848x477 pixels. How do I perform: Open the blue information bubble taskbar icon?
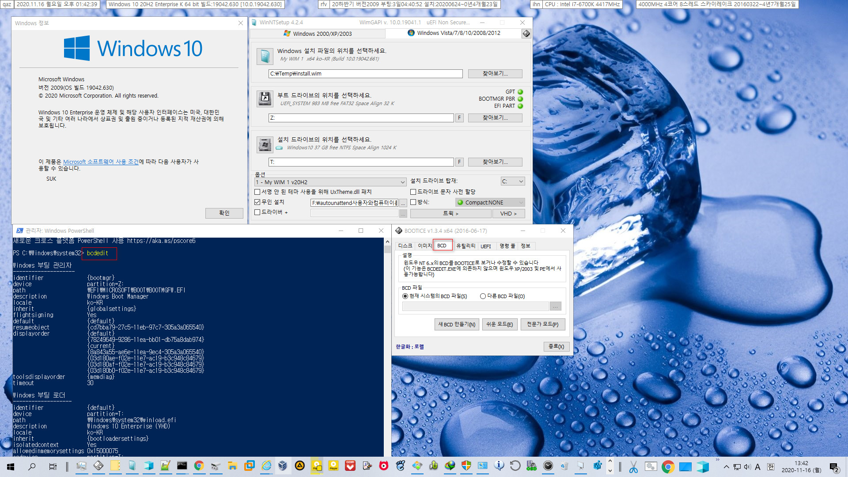pos(499,466)
